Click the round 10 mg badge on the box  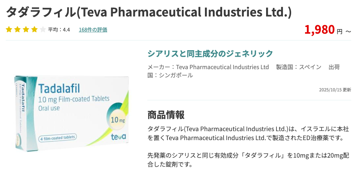(x=118, y=119)
